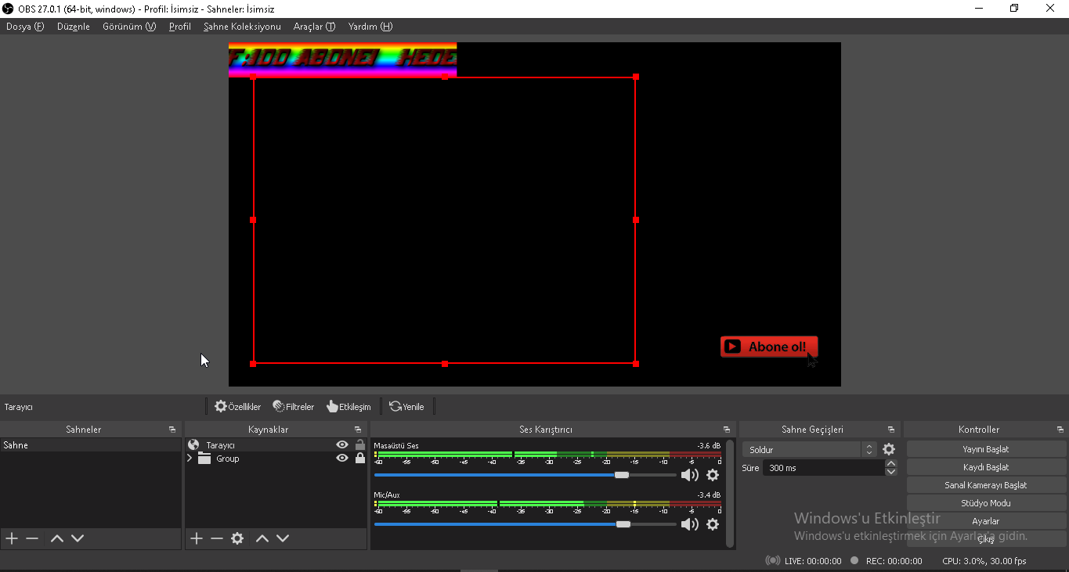Undock the Sahneler panel
Viewport: 1069px width, 572px height.
coord(172,430)
